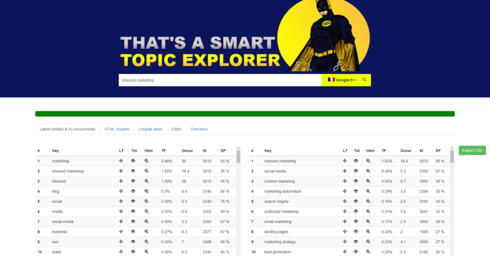The image size is (490, 256).
Task: Select the Directives tab
Action: point(199,129)
